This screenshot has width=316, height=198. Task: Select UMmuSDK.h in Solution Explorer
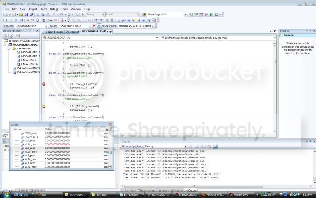pyautogui.click(x=28, y=61)
